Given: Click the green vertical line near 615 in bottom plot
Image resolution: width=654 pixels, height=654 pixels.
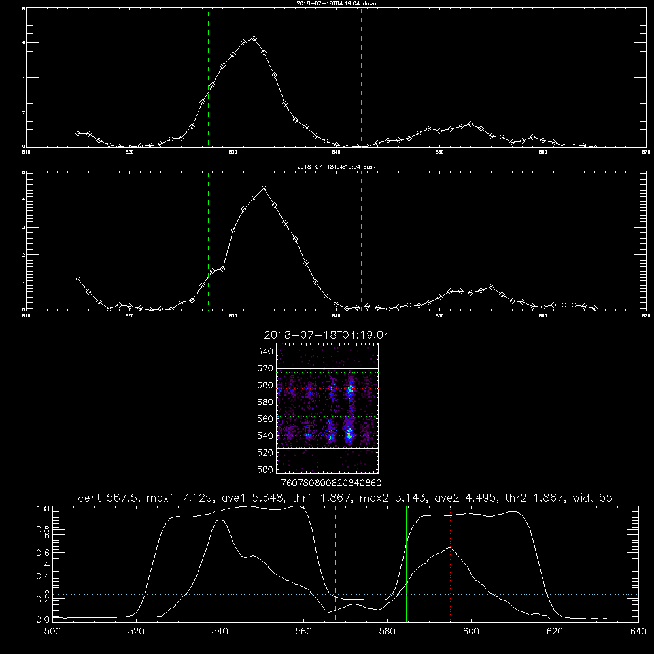Looking at the screenshot, I should [534, 564].
